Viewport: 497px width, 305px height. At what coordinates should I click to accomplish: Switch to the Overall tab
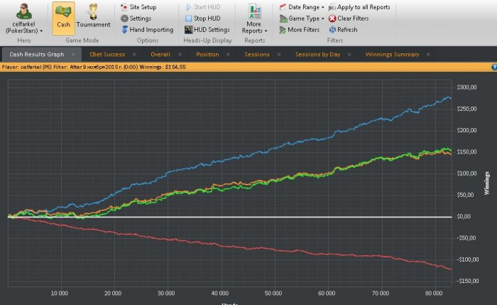click(160, 55)
